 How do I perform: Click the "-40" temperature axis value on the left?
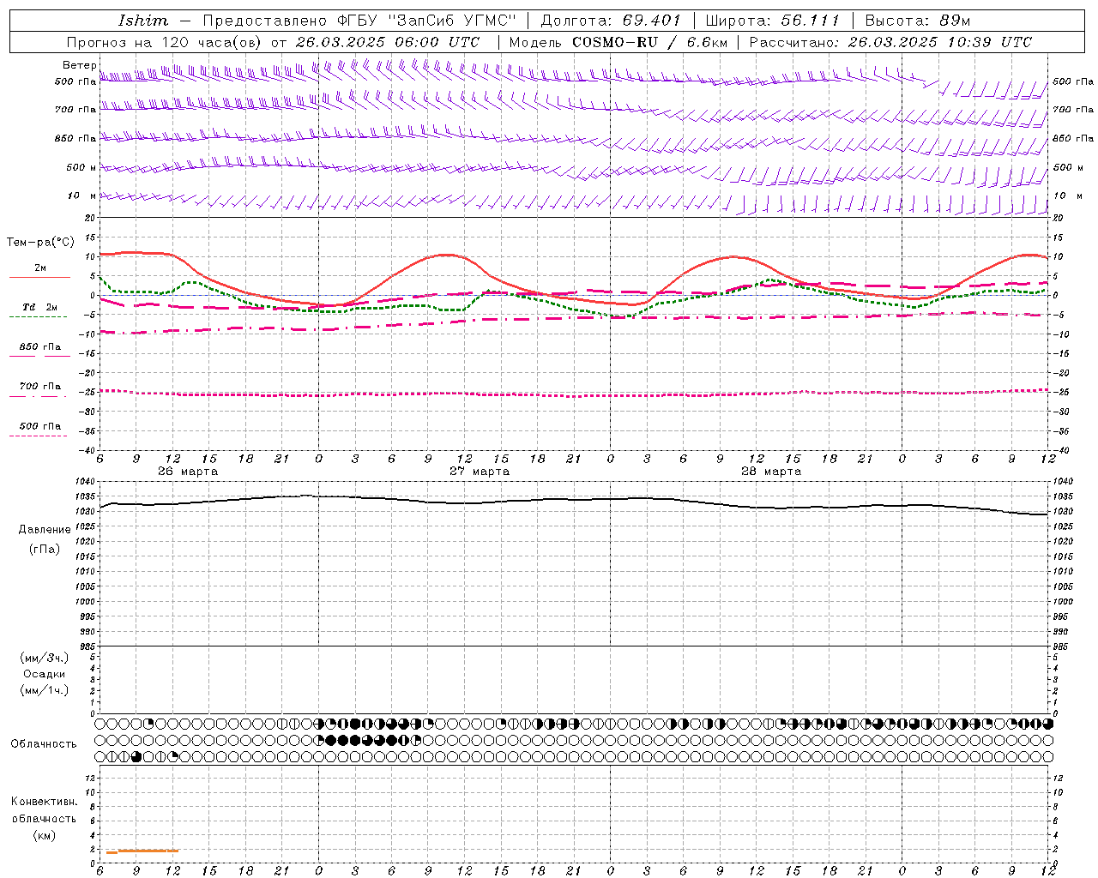click(88, 450)
